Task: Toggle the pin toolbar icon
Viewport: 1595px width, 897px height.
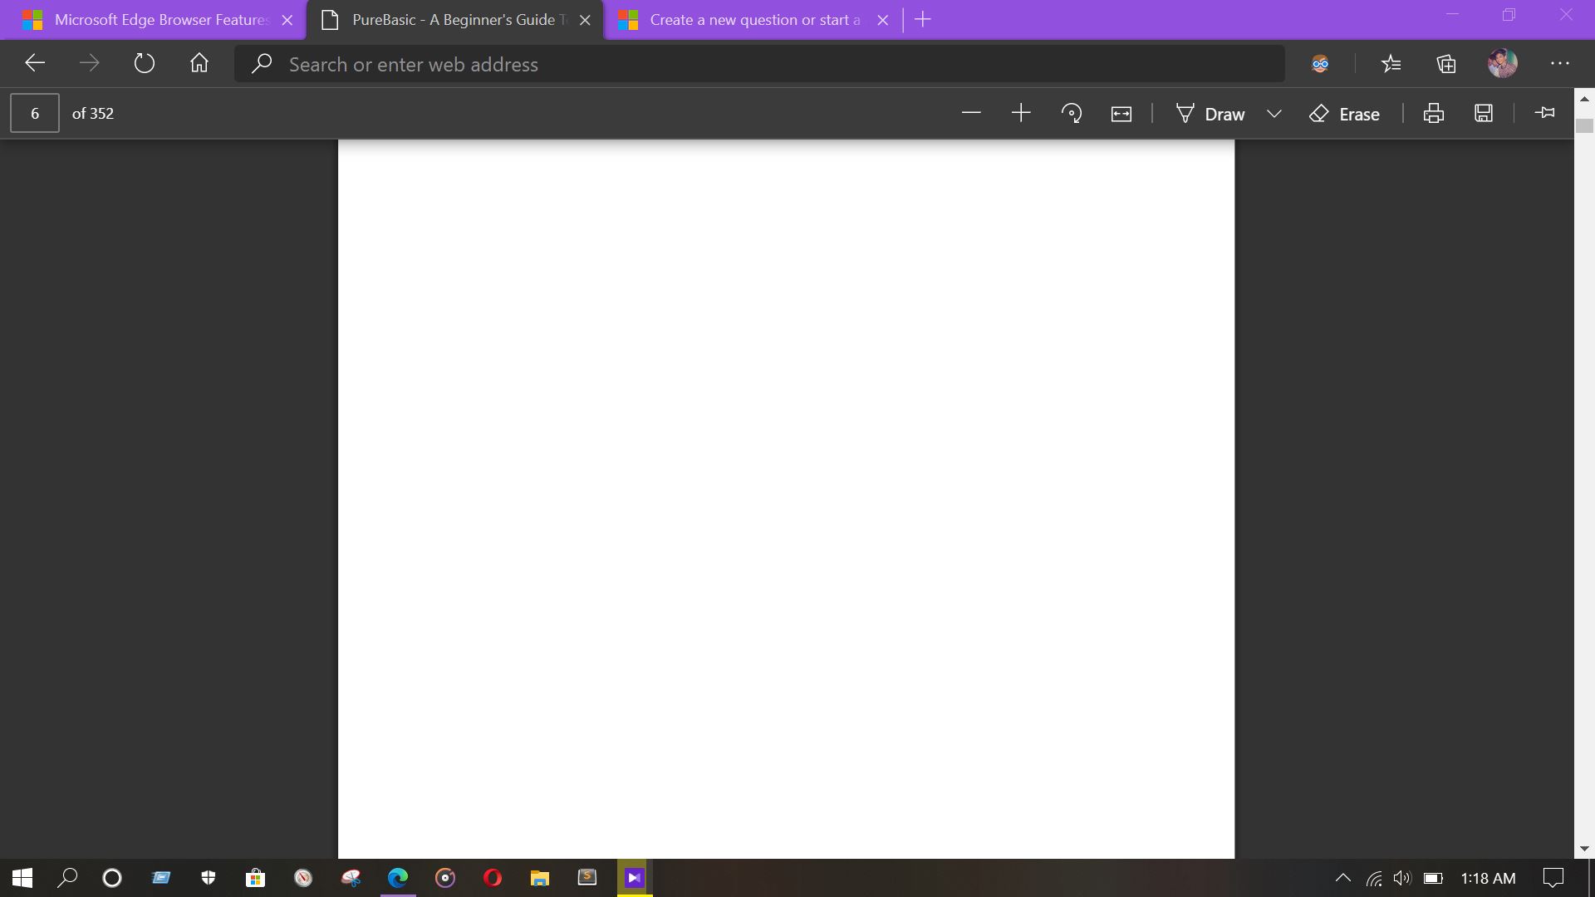Action: (x=1545, y=113)
